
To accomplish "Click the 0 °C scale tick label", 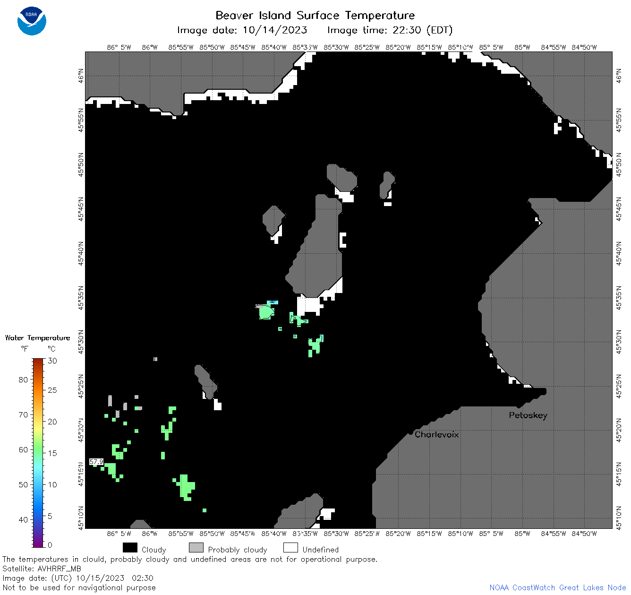I will pos(51,545).
